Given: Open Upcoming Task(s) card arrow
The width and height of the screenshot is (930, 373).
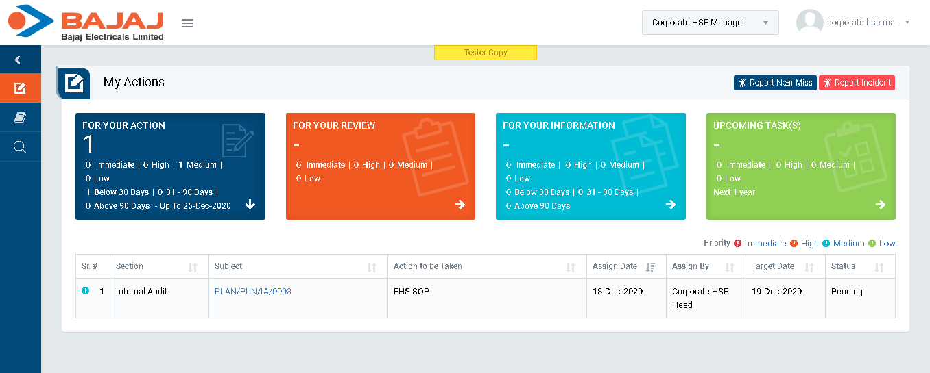Looking at the screenshot, I should (x=881, y=205).
